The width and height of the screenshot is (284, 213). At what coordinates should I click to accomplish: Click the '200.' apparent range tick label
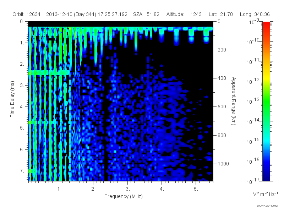click(x=223, y=50)
